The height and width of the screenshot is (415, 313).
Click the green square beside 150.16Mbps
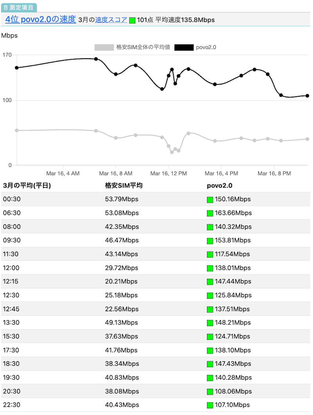[210, 200]
